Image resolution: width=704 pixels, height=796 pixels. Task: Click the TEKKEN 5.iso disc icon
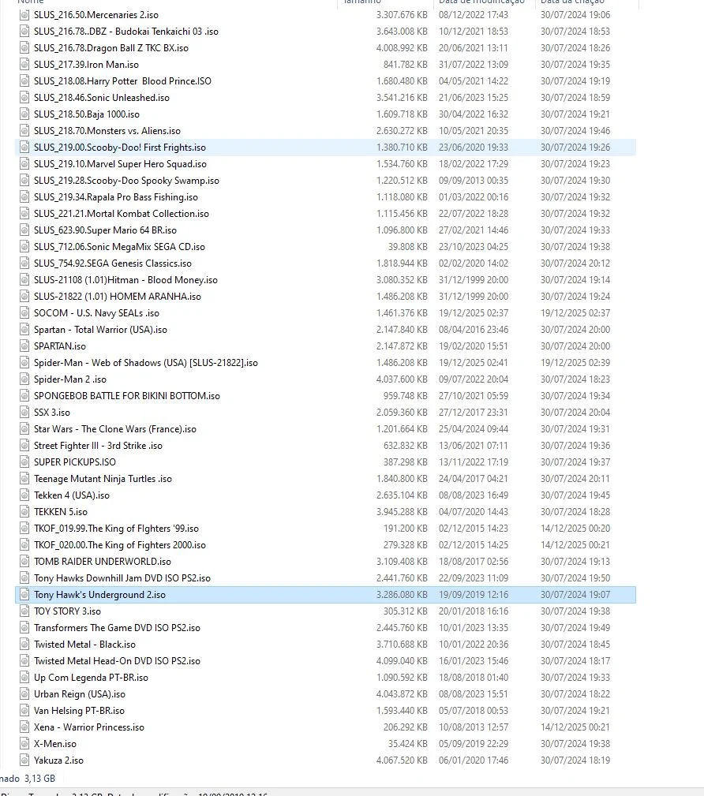24,512
